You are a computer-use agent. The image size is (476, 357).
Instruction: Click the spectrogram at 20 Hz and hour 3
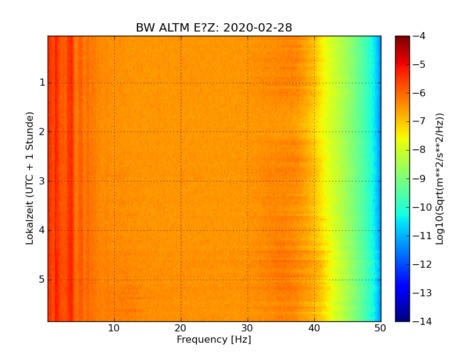[x=181, y=181]
